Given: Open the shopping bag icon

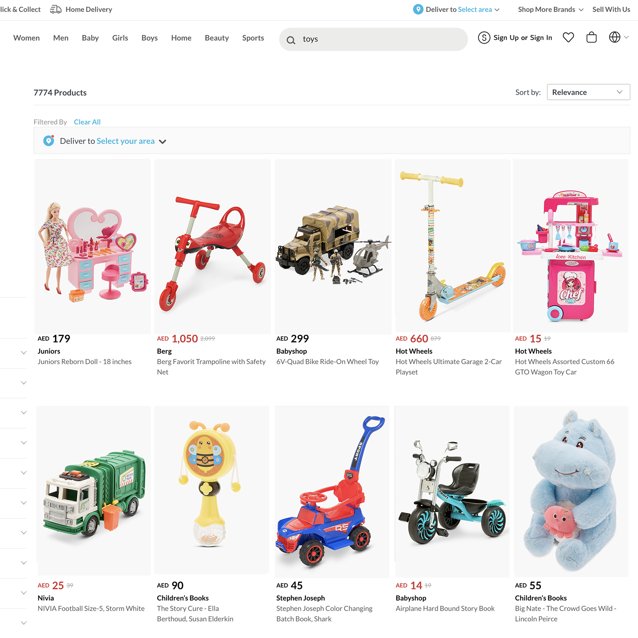Looking at the screenshot, I should click(x=591, y=37).
